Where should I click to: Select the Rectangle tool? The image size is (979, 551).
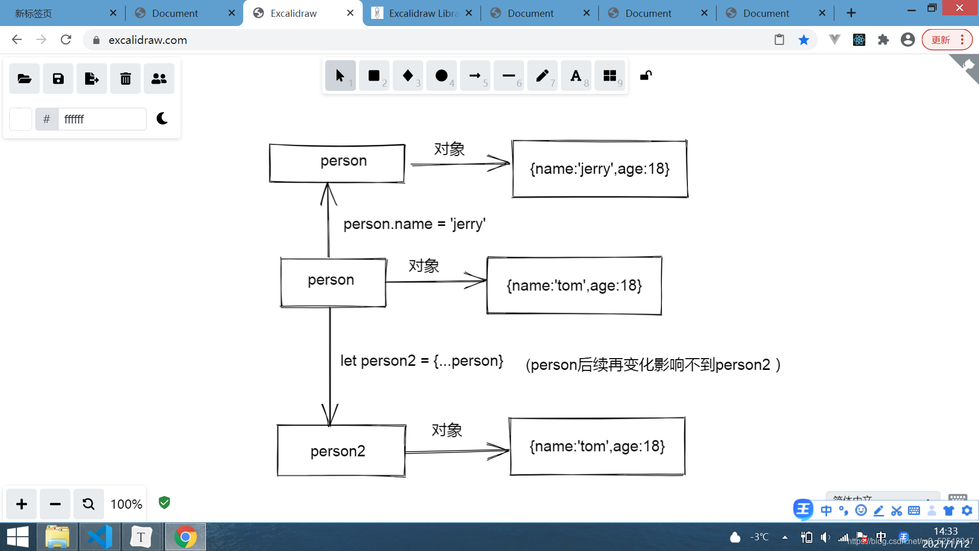coord(374,76)
